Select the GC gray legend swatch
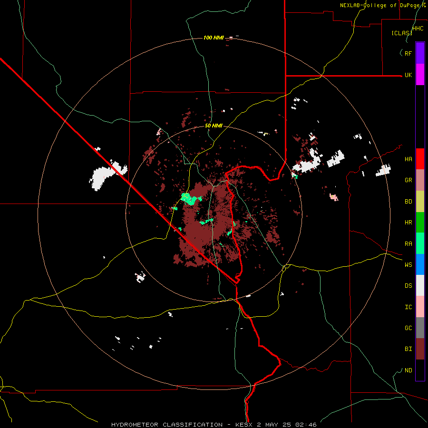 420,328
